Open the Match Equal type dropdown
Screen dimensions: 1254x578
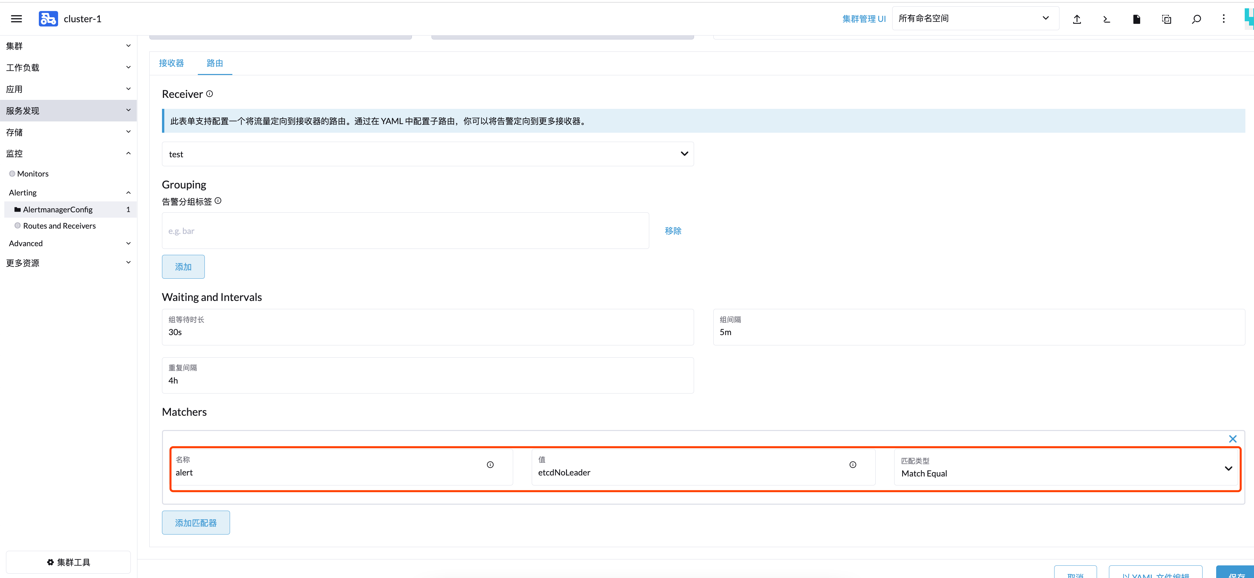coord(1065,468)
